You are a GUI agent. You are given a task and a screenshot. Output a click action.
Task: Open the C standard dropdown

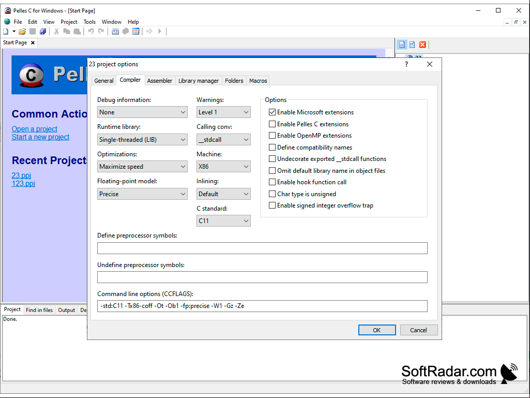tap(223, 221)
